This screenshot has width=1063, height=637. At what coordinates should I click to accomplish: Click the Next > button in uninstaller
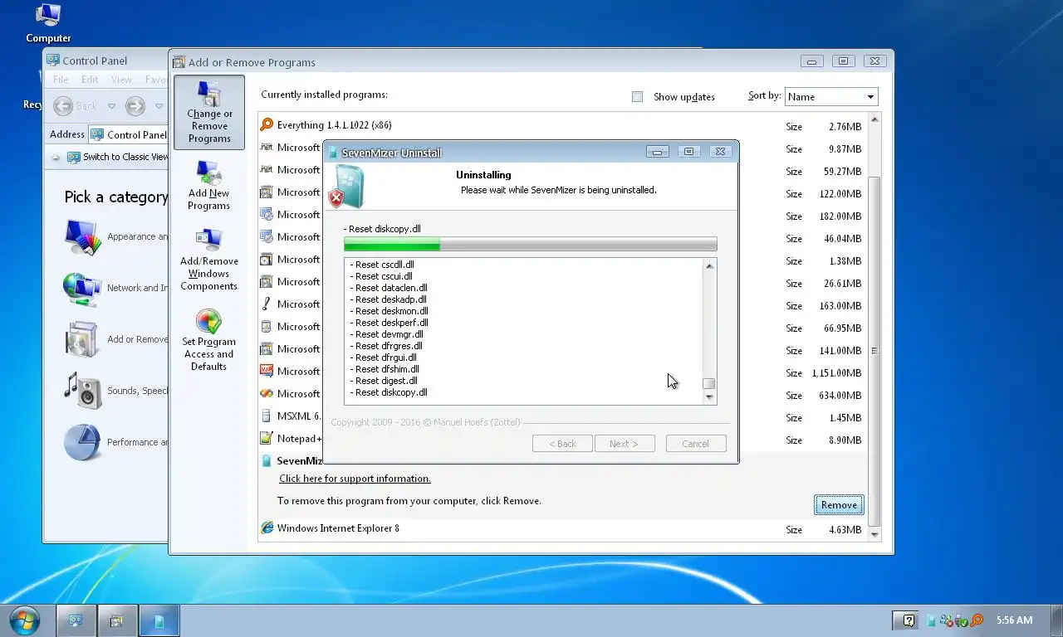(625, 444)
